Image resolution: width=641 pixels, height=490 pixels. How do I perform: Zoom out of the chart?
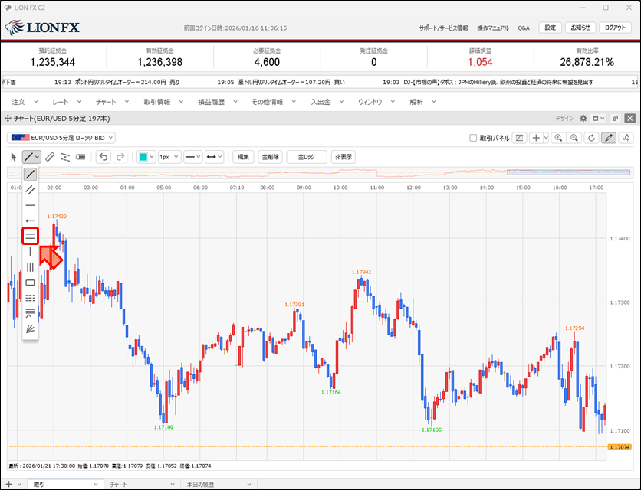pyautogui.click(x=574, y=138)
